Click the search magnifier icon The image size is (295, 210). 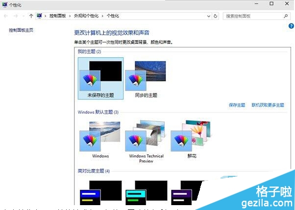pos(286,16)
